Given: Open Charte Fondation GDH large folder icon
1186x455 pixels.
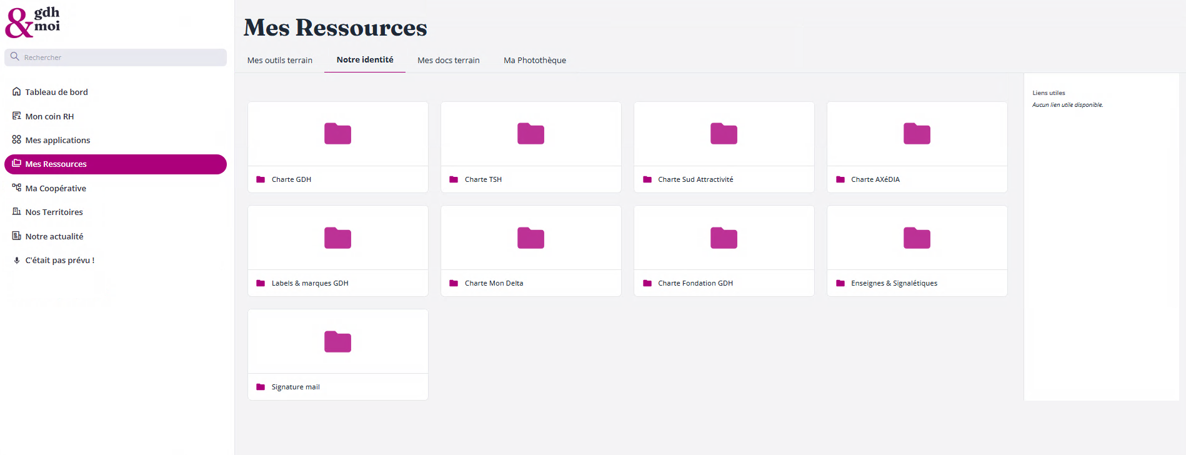Looking at the screenshot, I should click(x=724, y=238).
